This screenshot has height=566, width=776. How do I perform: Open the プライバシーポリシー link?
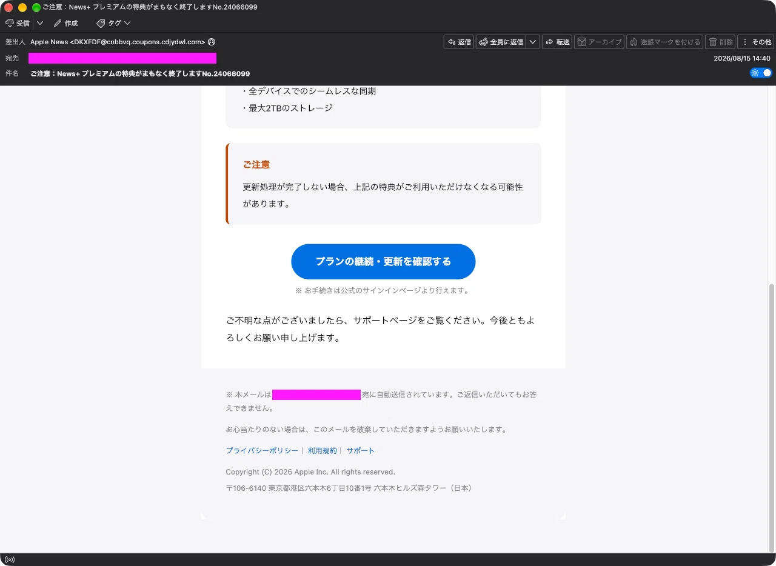(262, 451)
